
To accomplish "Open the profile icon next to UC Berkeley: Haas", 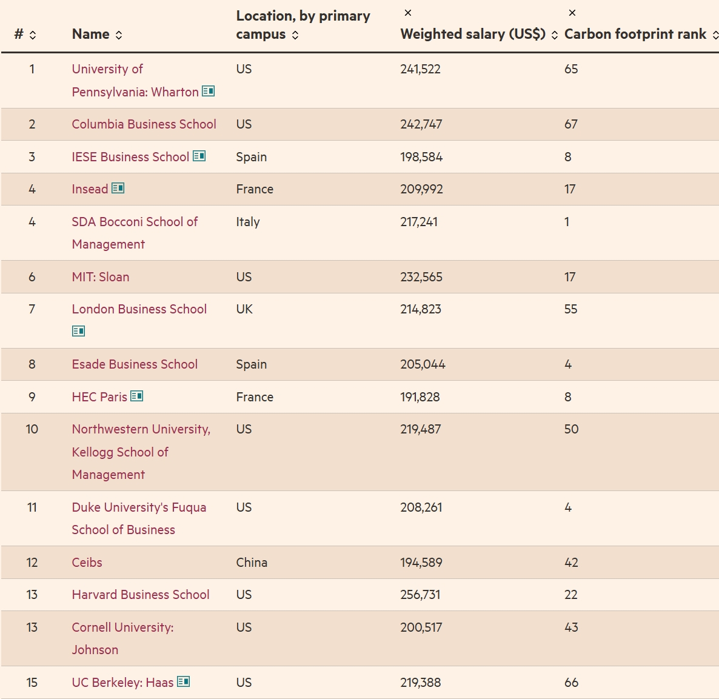I will point(184,681).
